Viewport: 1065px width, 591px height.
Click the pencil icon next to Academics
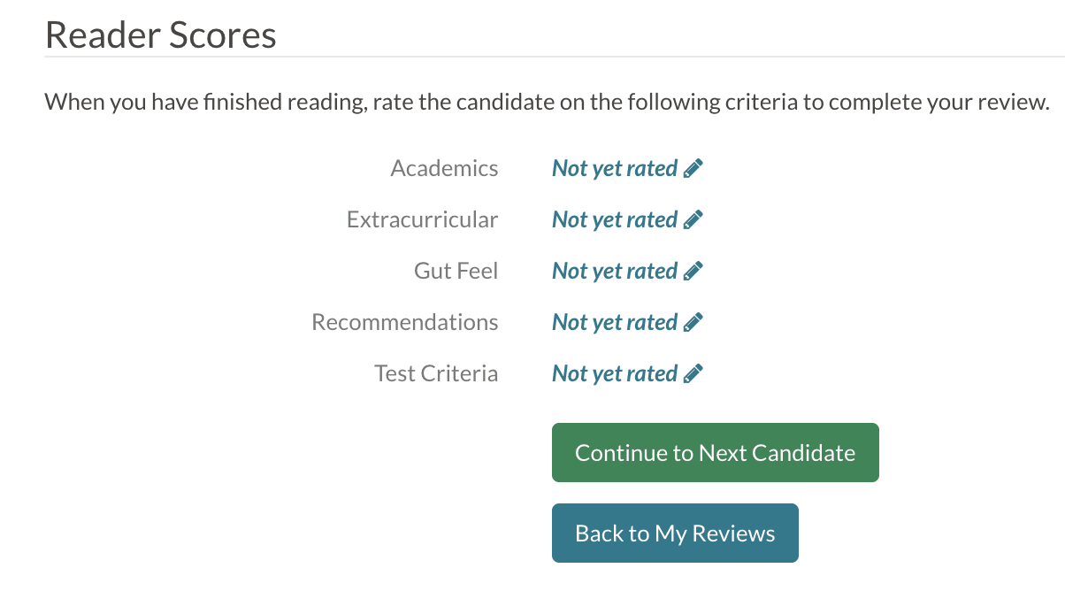click(x=693, y=168)
